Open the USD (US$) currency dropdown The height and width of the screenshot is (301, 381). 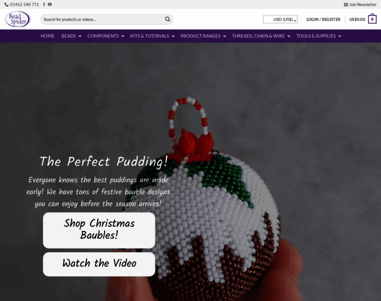(280, 20)
